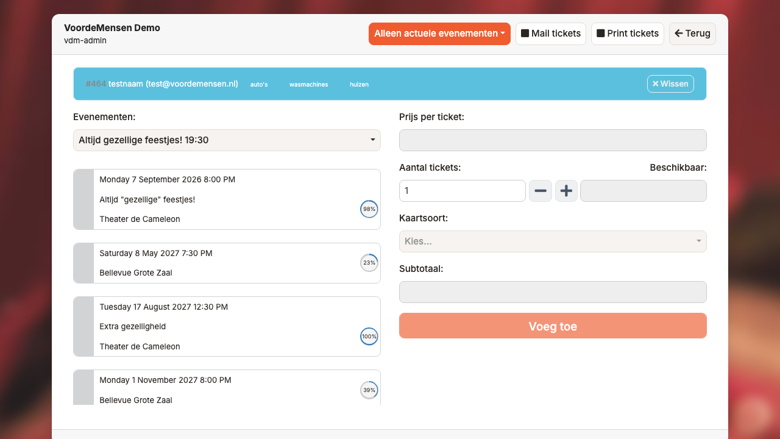Click the 39% occupancy indicator
This screenshot has width=780, height=439.
tap(369, 390)
